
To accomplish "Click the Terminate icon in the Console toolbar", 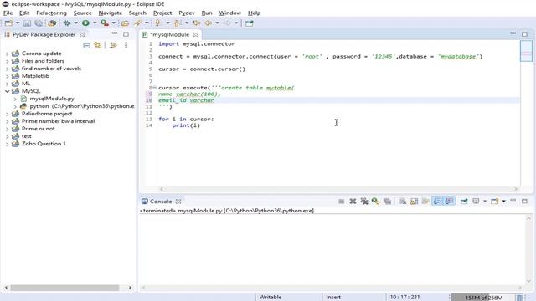I will (341, 202).
